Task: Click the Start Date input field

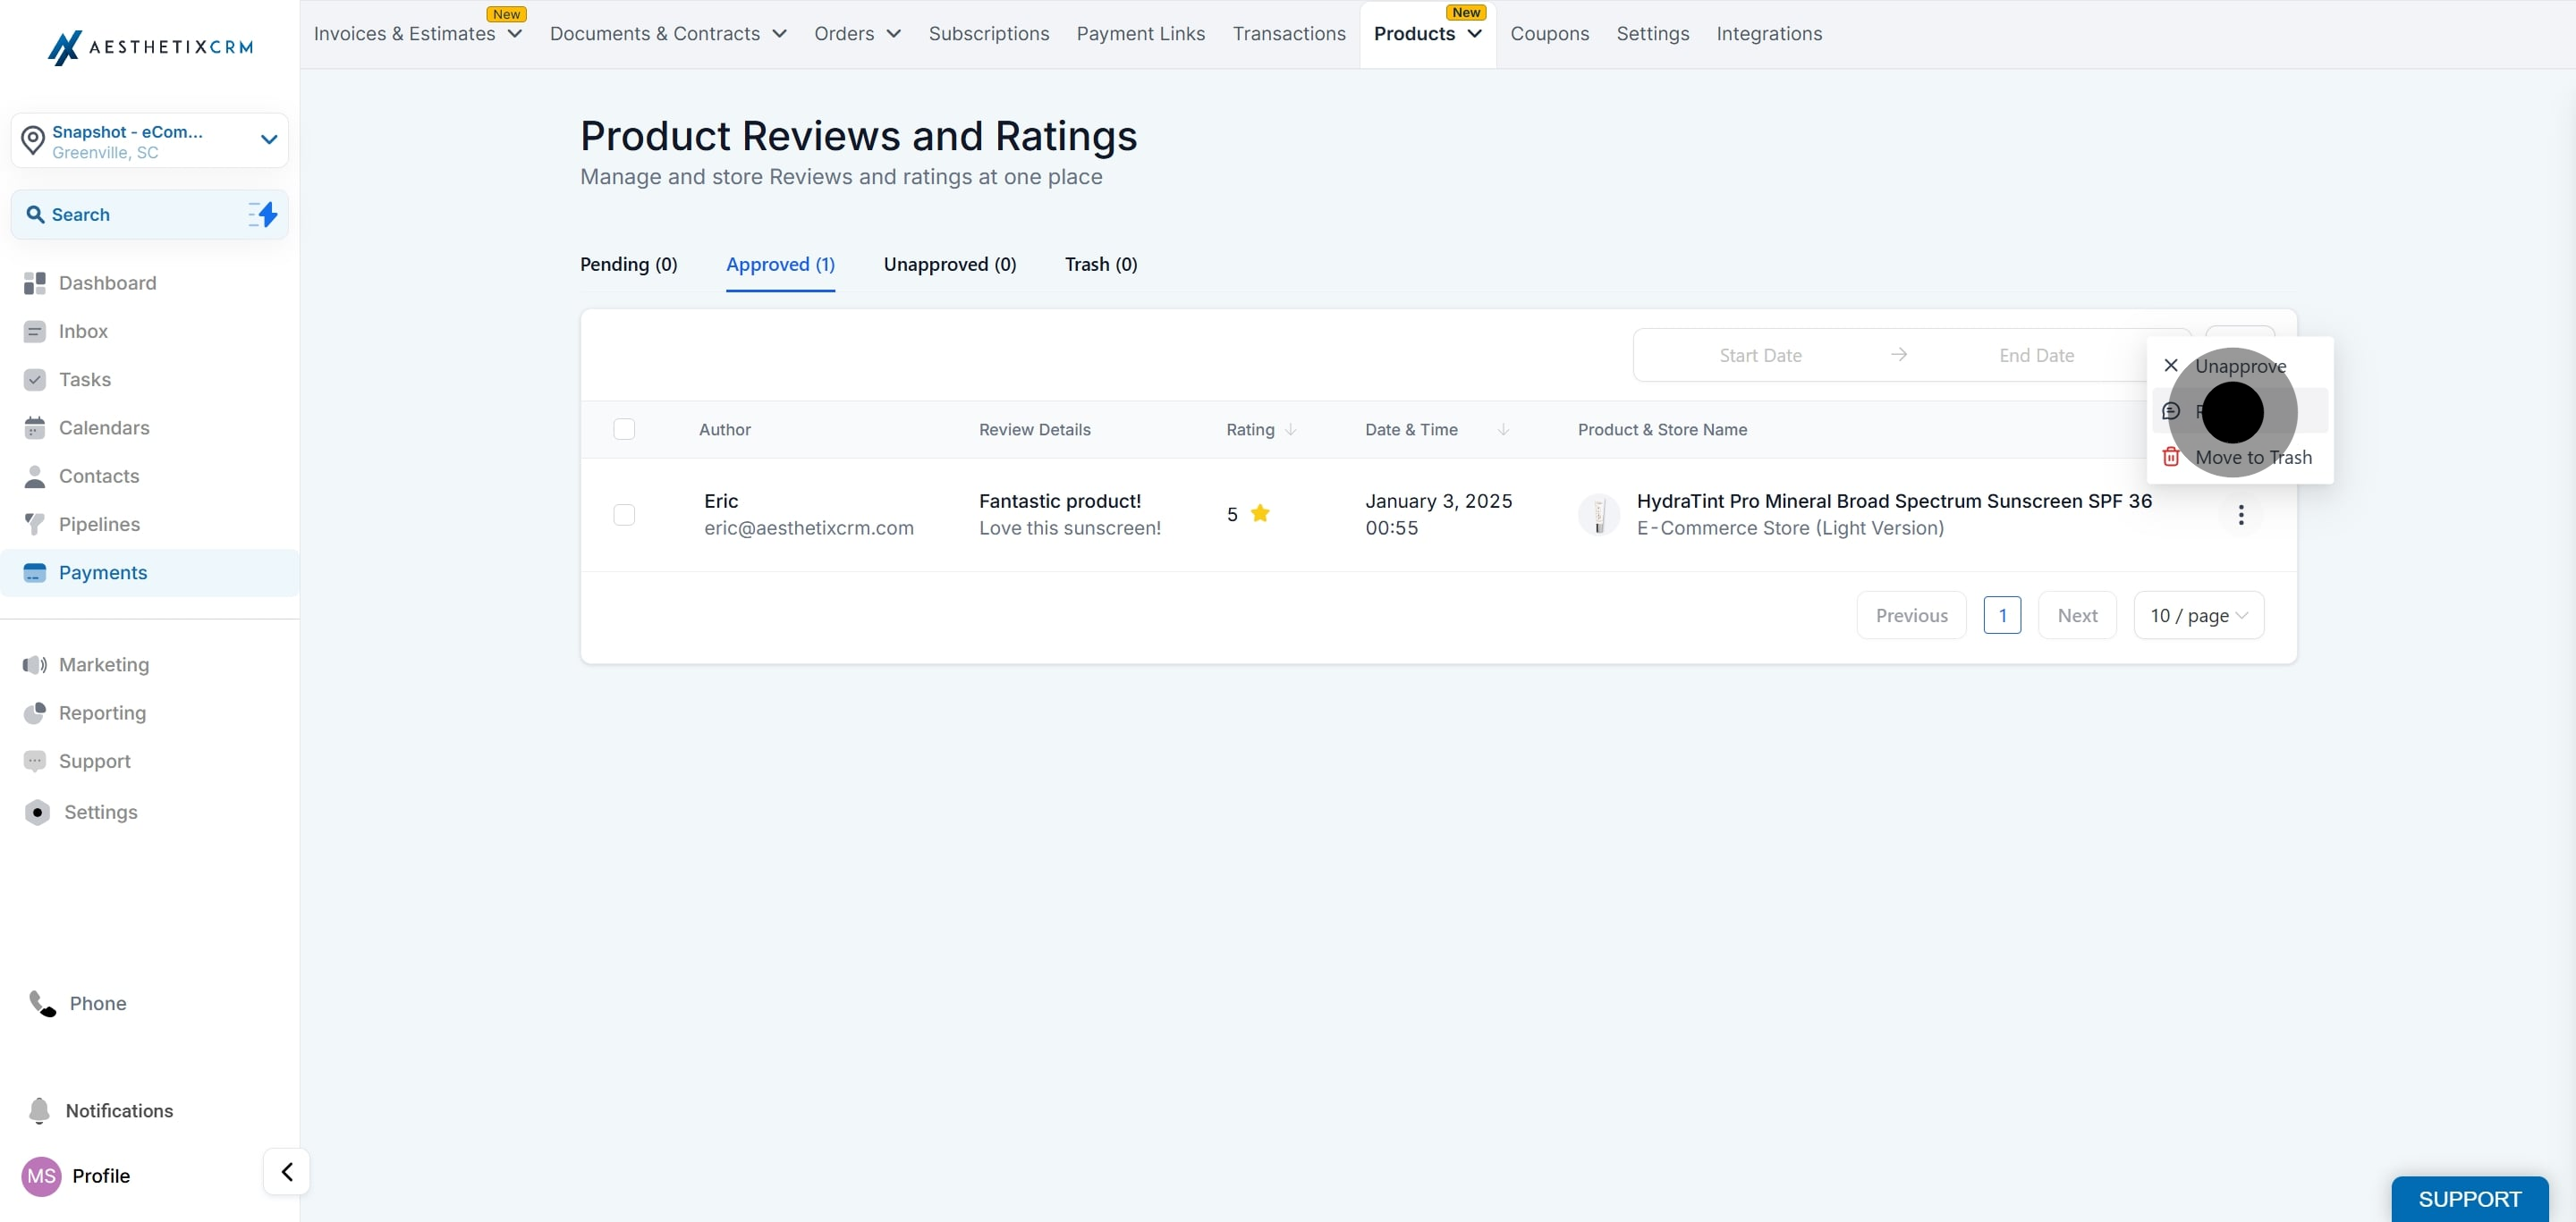Action: pos(1759,356)
